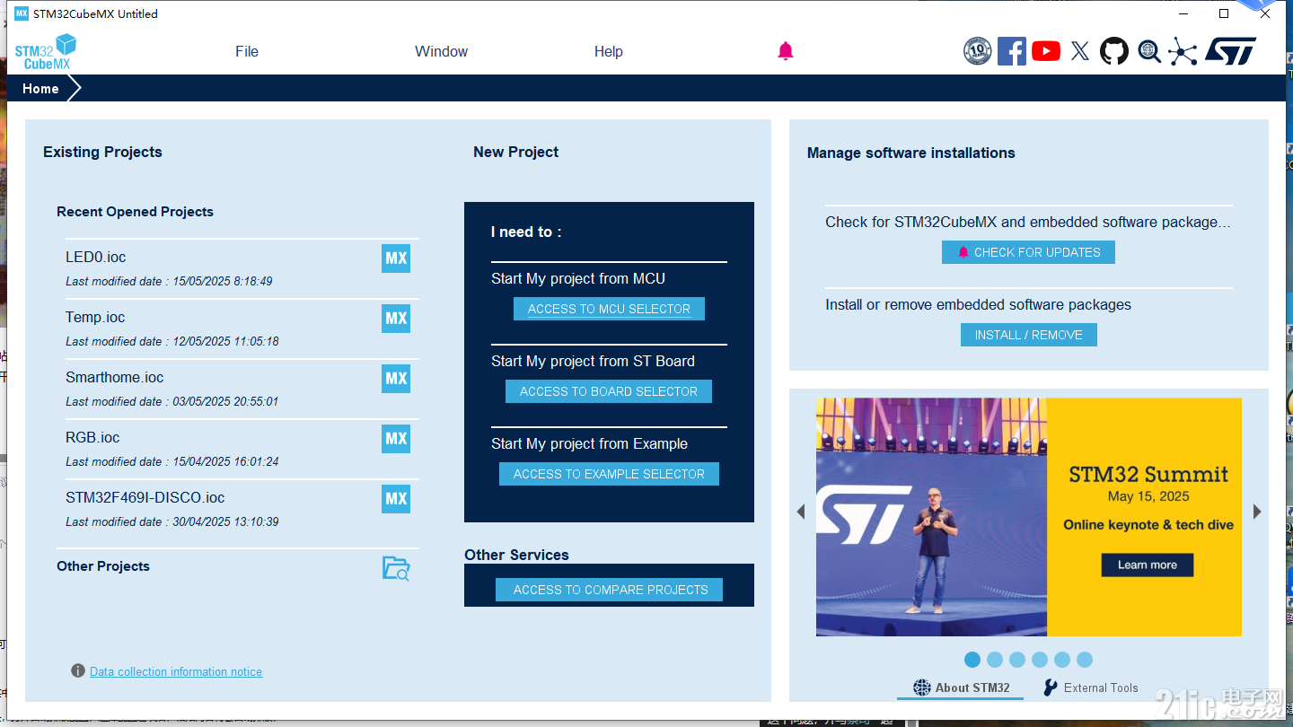Open Smarthome.ioc via its MX icon
Viewport: 1293px width, 727px height.
coord(396,379)
